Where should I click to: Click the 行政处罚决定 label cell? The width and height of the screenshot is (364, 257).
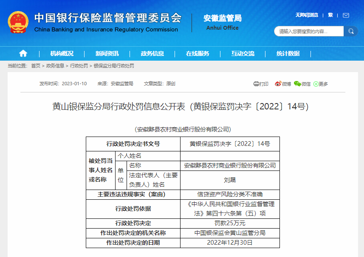click(133, 223)
